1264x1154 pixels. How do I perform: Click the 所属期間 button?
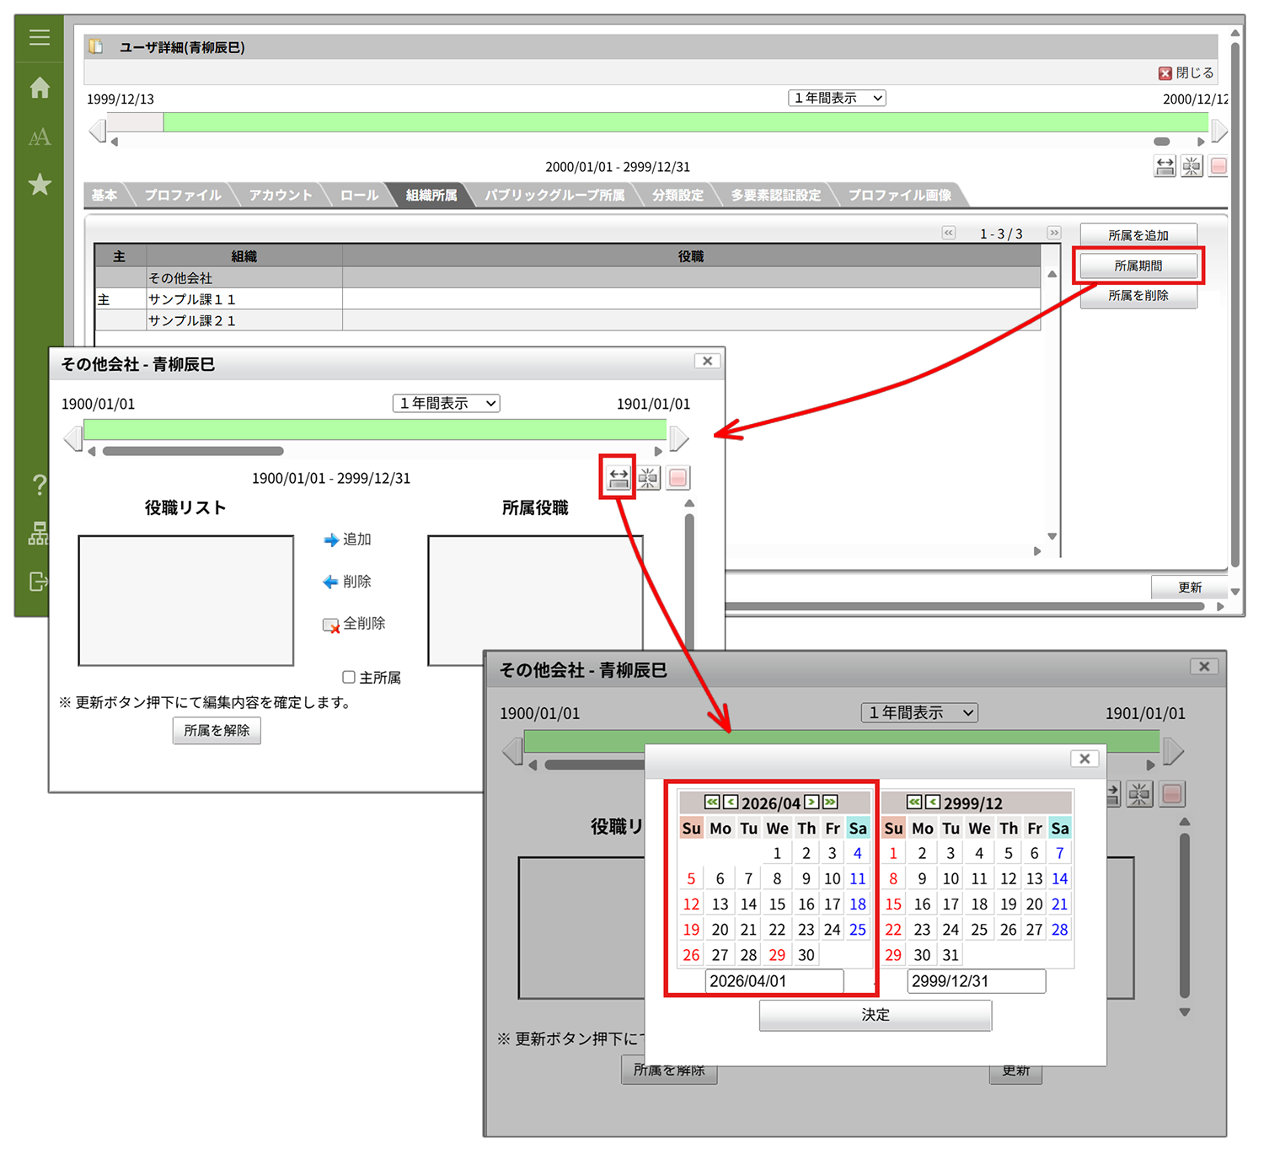coord(1138,266)
